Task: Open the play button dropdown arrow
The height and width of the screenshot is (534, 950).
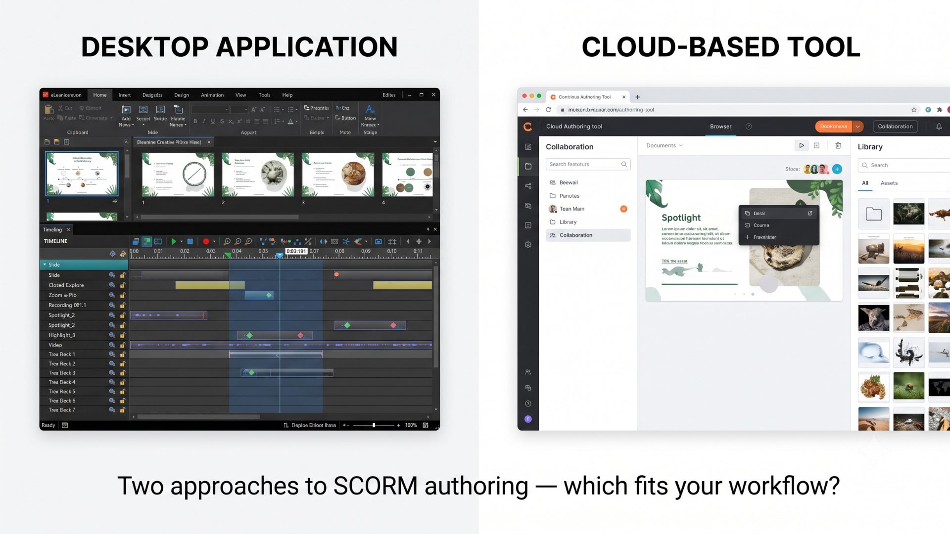Action: point(182,241)
